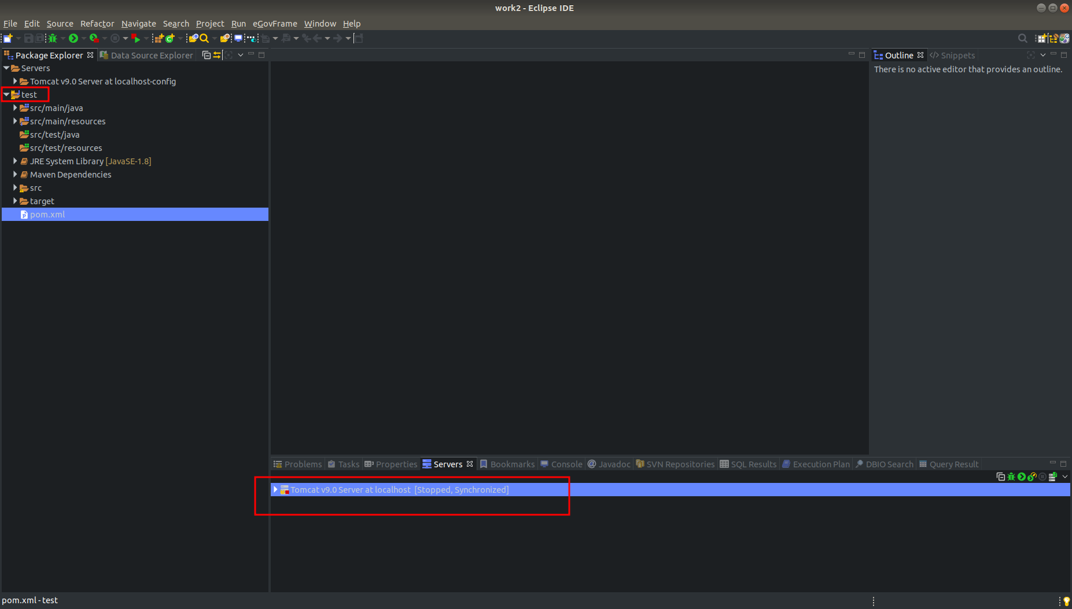Expand Tomcat server entry in Servers view
The height and width of the screenshot is (609, 1072).
point(275,489)
